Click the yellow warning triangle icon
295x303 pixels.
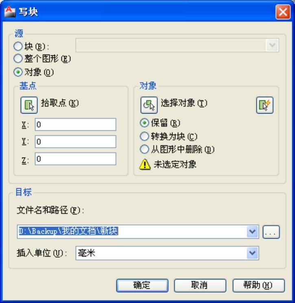144,165
